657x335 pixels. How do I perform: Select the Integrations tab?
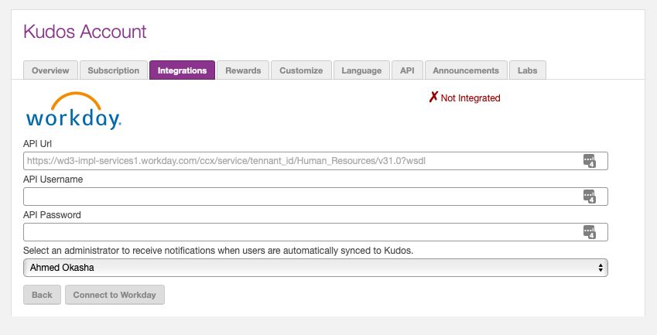183,70
